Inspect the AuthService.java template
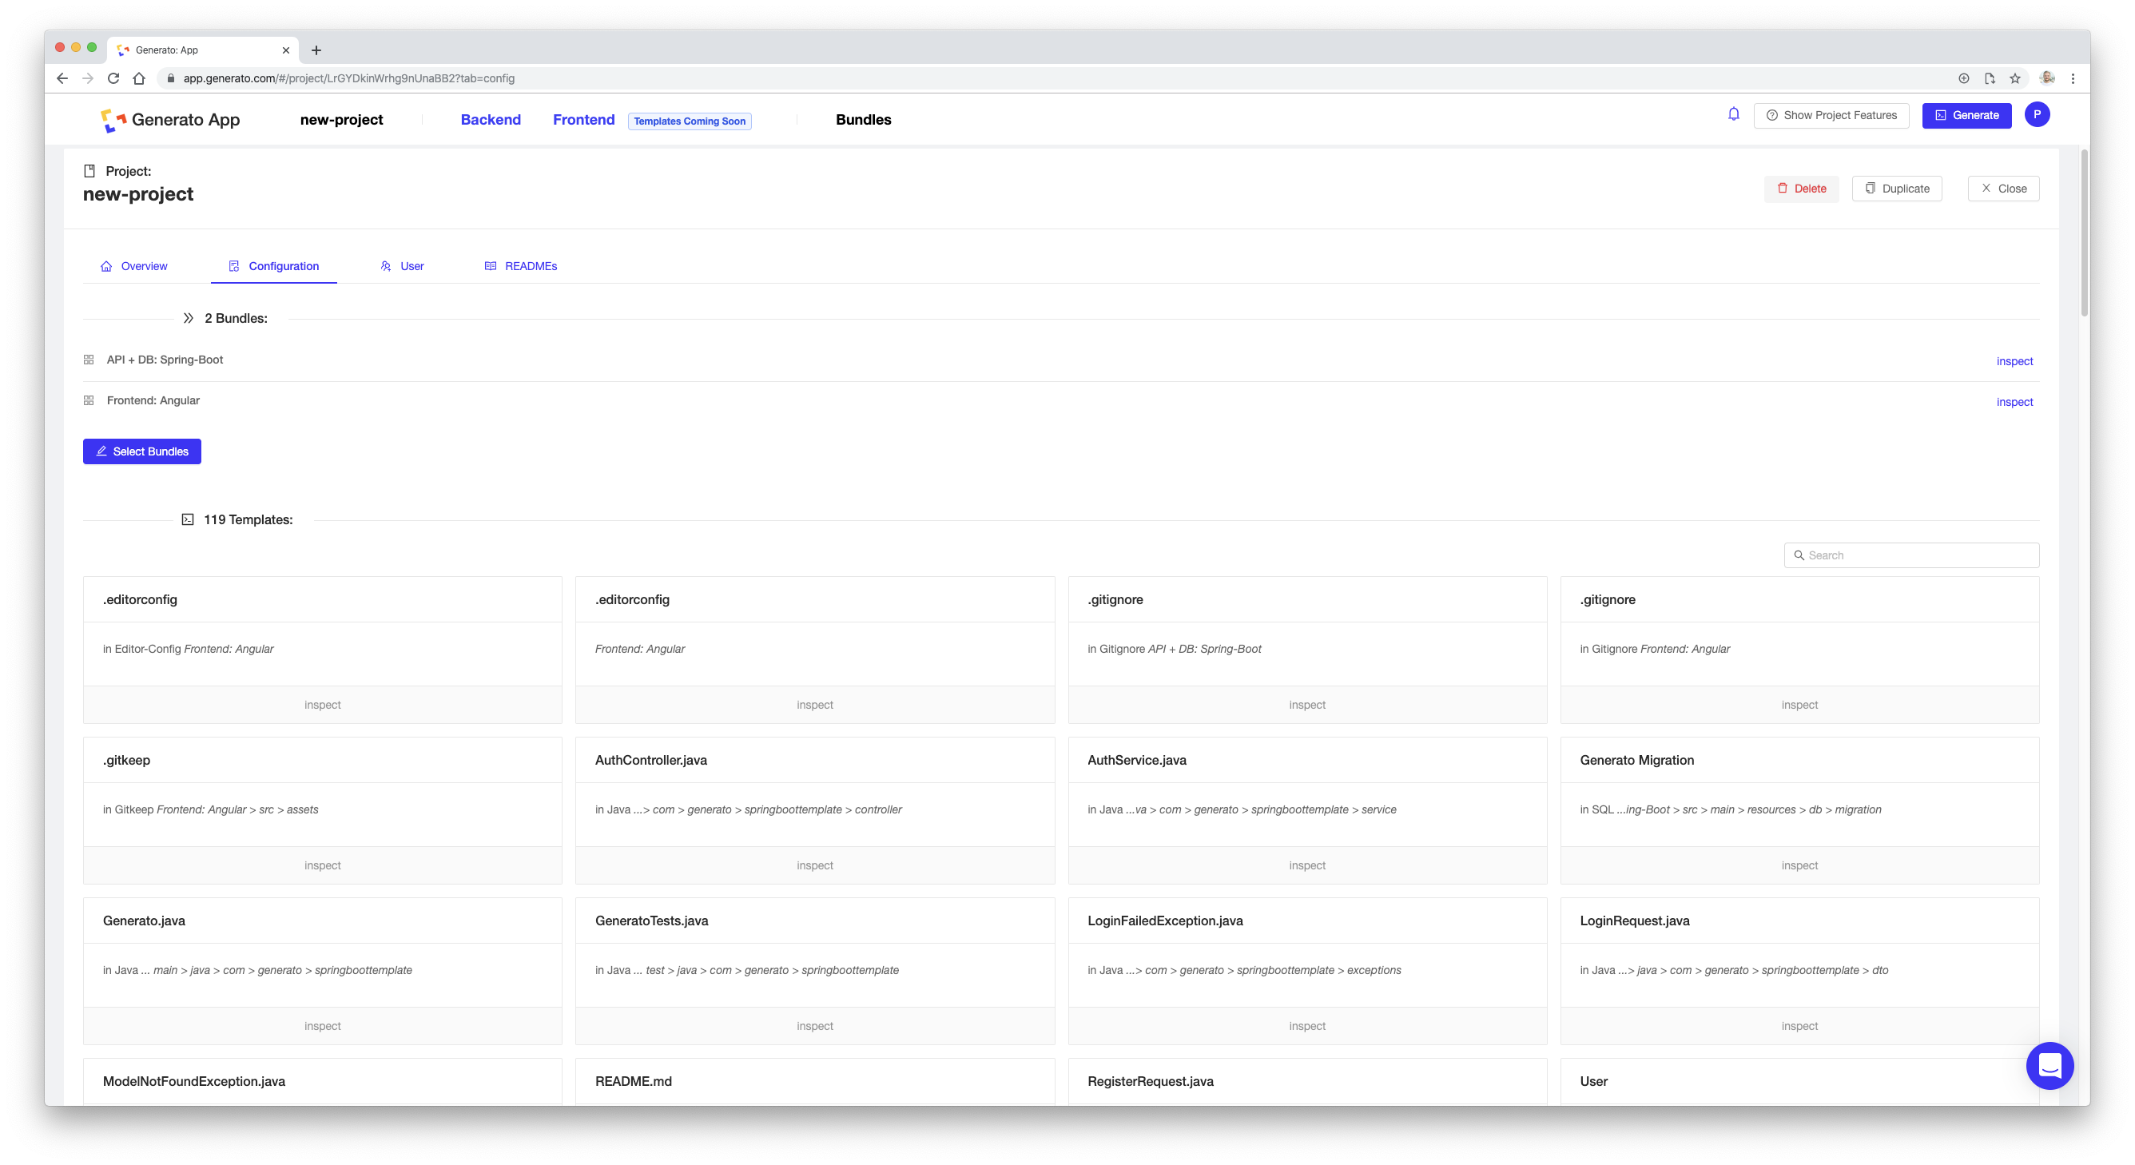 tap(1307, 865)
